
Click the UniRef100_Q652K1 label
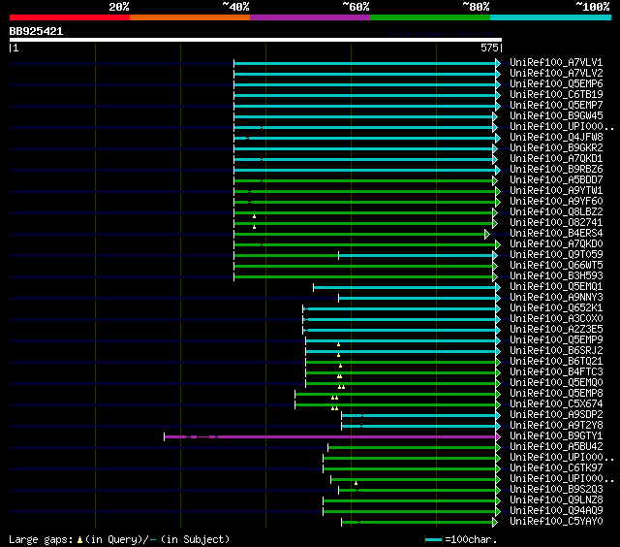[x=556, y=308]
